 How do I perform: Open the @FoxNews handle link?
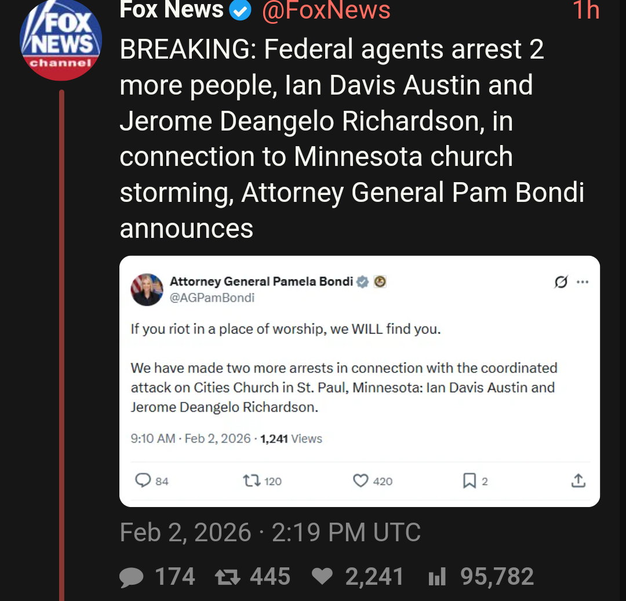[326, 9]
